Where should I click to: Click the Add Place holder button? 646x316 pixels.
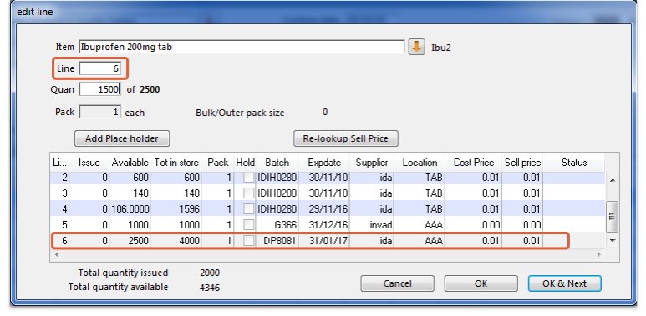(122, 138)
